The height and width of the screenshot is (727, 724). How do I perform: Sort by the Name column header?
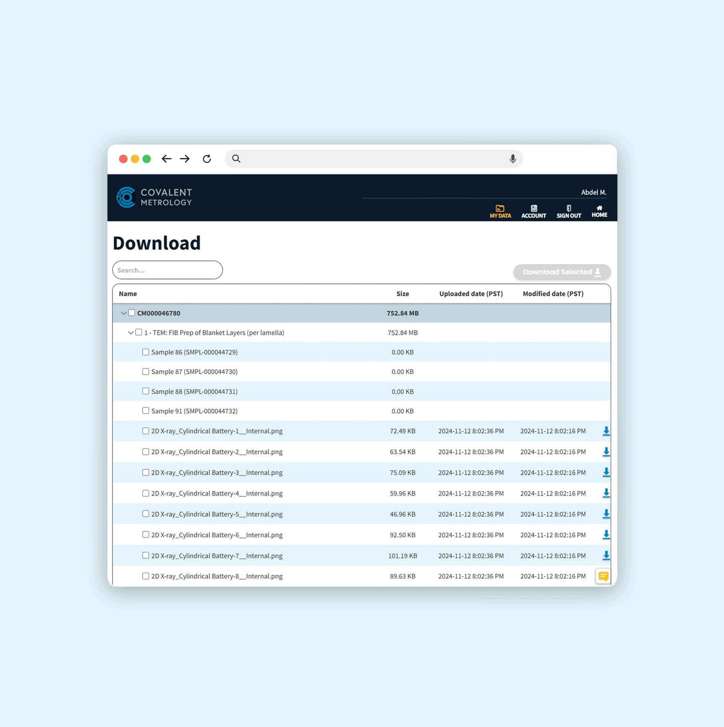tap(128, 294)
